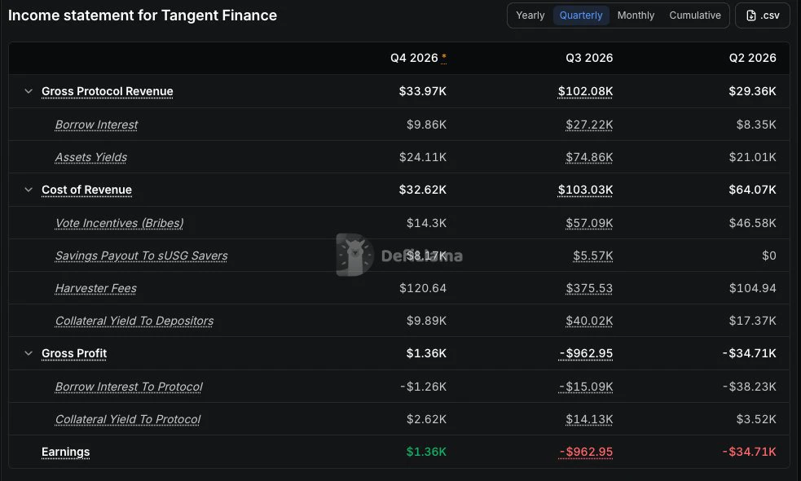Click the $27.22K Borrow Interest value

[589, 125]
